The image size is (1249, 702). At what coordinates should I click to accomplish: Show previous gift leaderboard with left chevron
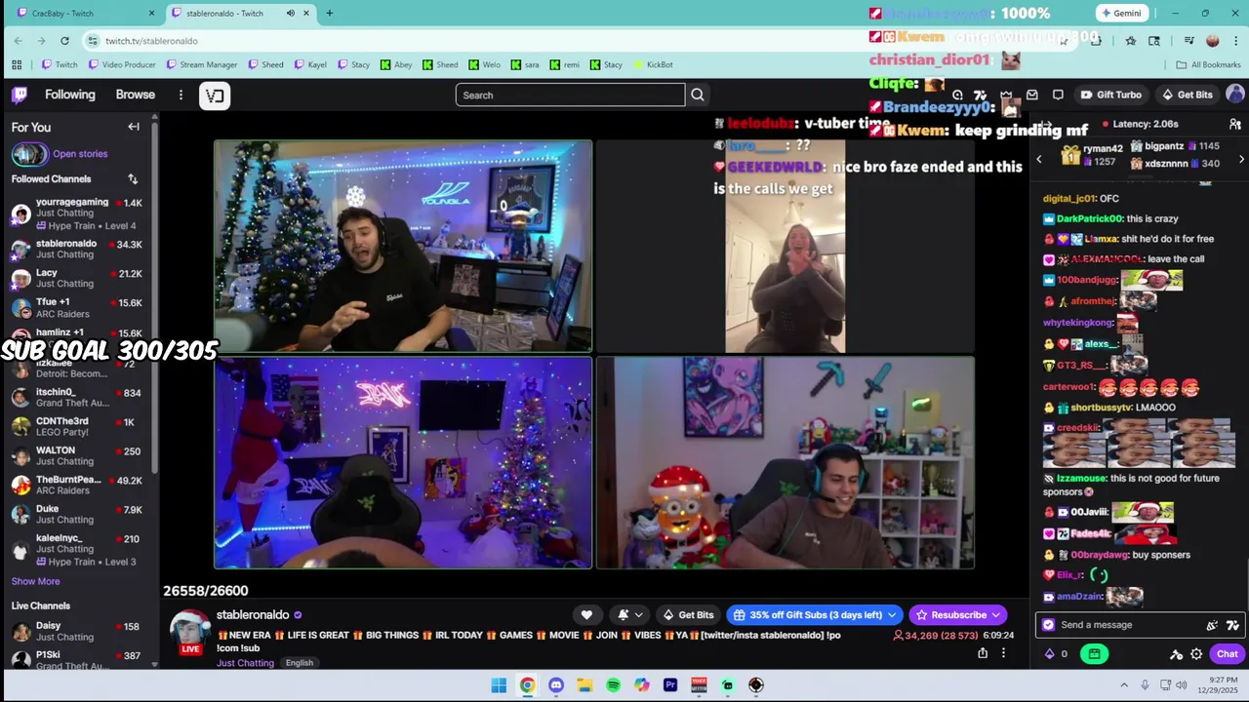(x=1038, y=159)
